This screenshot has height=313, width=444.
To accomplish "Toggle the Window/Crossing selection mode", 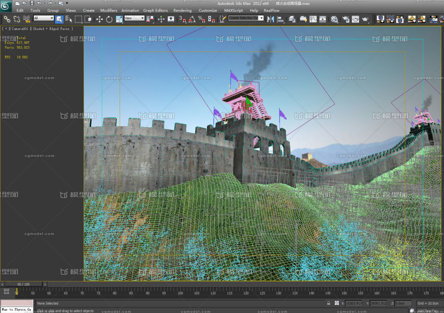I will (88, 19).
